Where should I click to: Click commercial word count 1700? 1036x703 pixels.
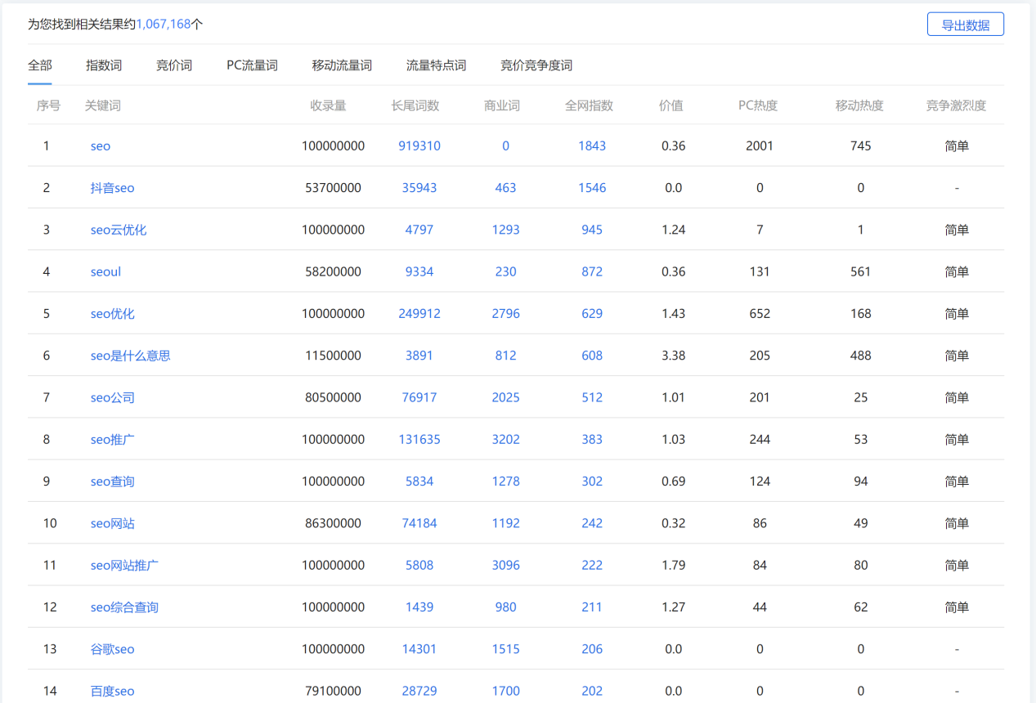pyautogui.click(x=505, y=692)
